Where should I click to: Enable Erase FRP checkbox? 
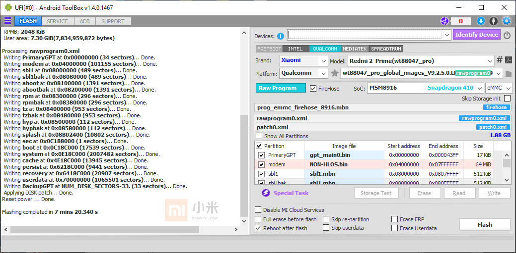point(394,219)
